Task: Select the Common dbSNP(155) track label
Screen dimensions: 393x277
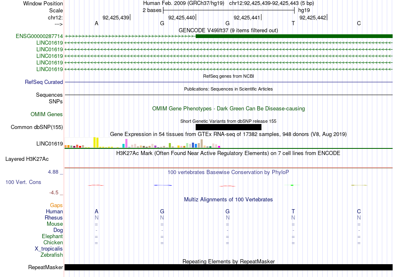Action: click(x=37, y=127)
